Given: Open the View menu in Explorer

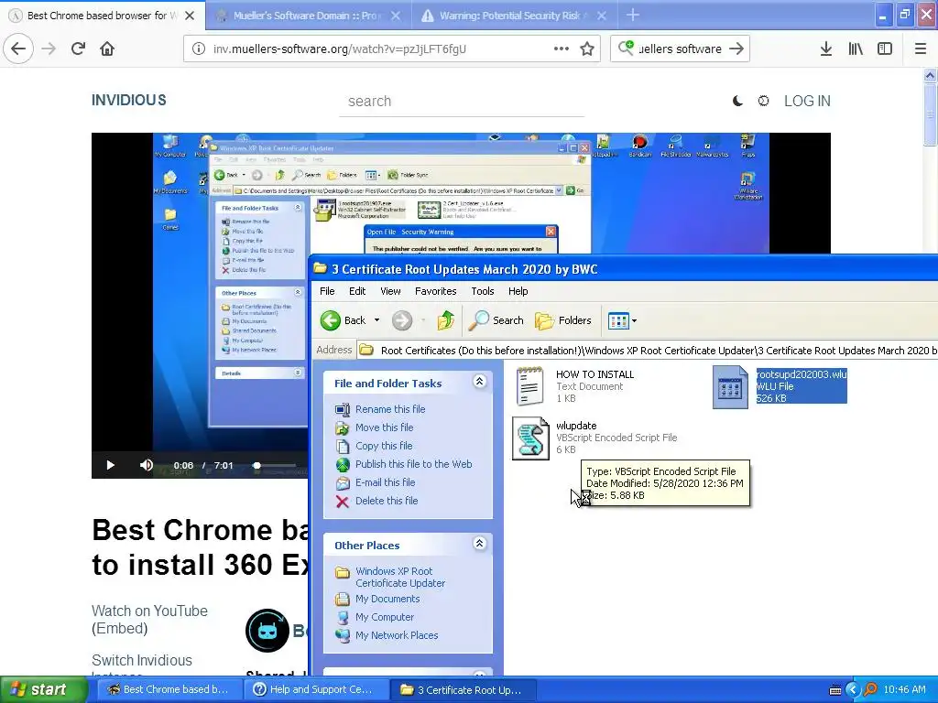Looking at the screenshot, I should [390, 291].
